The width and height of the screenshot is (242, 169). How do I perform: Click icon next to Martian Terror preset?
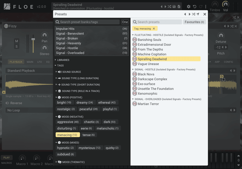pyautogui.click(x=135, y=104)
